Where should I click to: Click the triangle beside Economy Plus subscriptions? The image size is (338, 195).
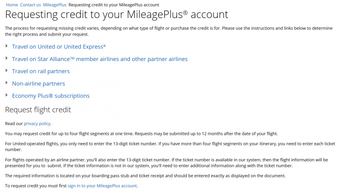point(7,95)
